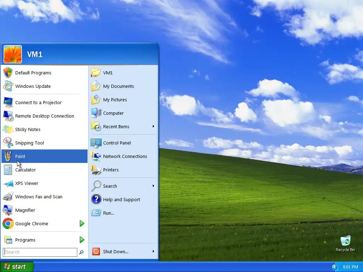Click the Windows Update icon
Viewport: 363px width, 272px height.
pyautogui.click(x=8, y=86)
